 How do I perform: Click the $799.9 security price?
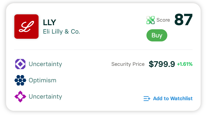[x=162, y=64]
